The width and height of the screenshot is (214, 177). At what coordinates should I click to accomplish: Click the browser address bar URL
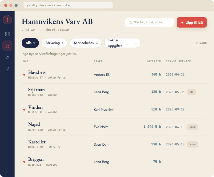coord(49,5)
